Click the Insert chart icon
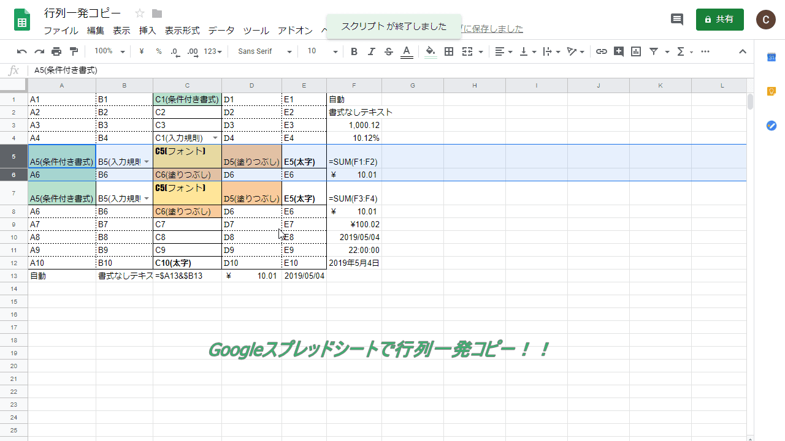Viewport: 785px width, 441px height. [x=636, y=51]
